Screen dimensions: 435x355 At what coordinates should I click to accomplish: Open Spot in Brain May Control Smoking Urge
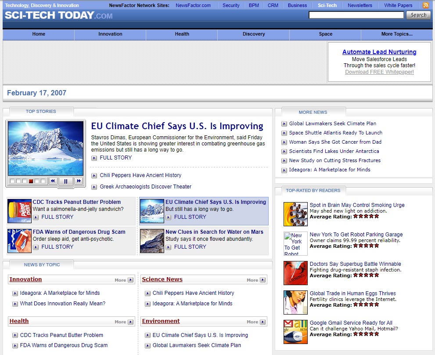click(x=357, y=205)
